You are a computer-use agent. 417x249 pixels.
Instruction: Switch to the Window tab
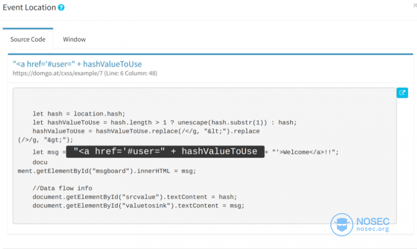(x=74, y=40)
